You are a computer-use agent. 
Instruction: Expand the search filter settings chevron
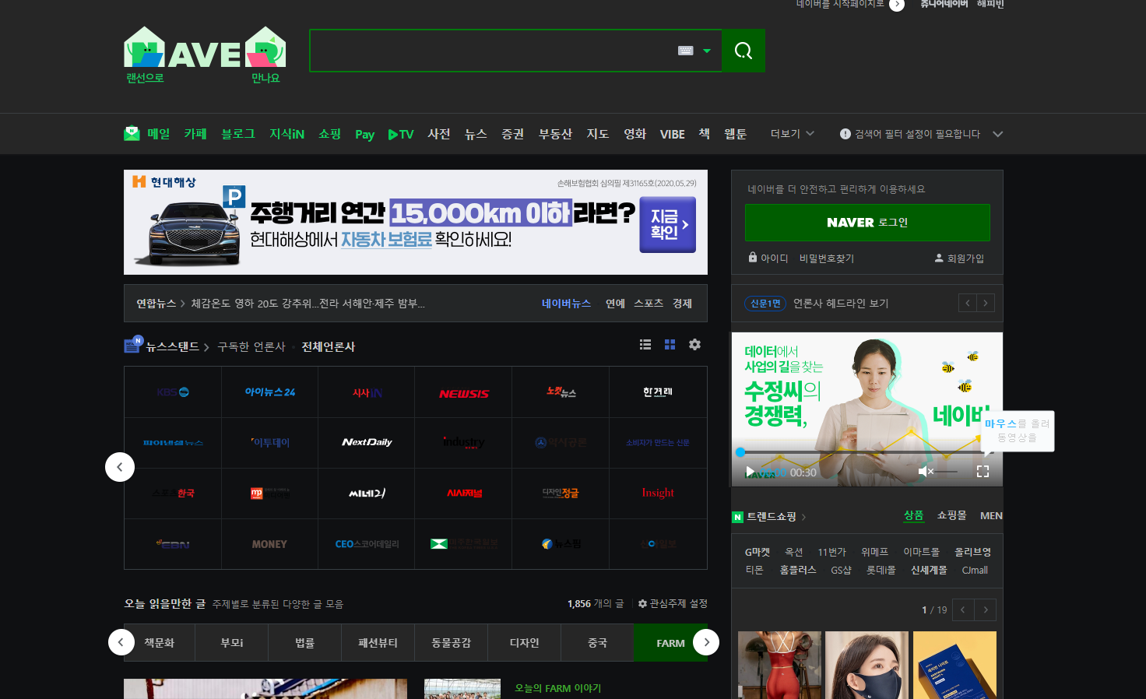coord(997,134)
